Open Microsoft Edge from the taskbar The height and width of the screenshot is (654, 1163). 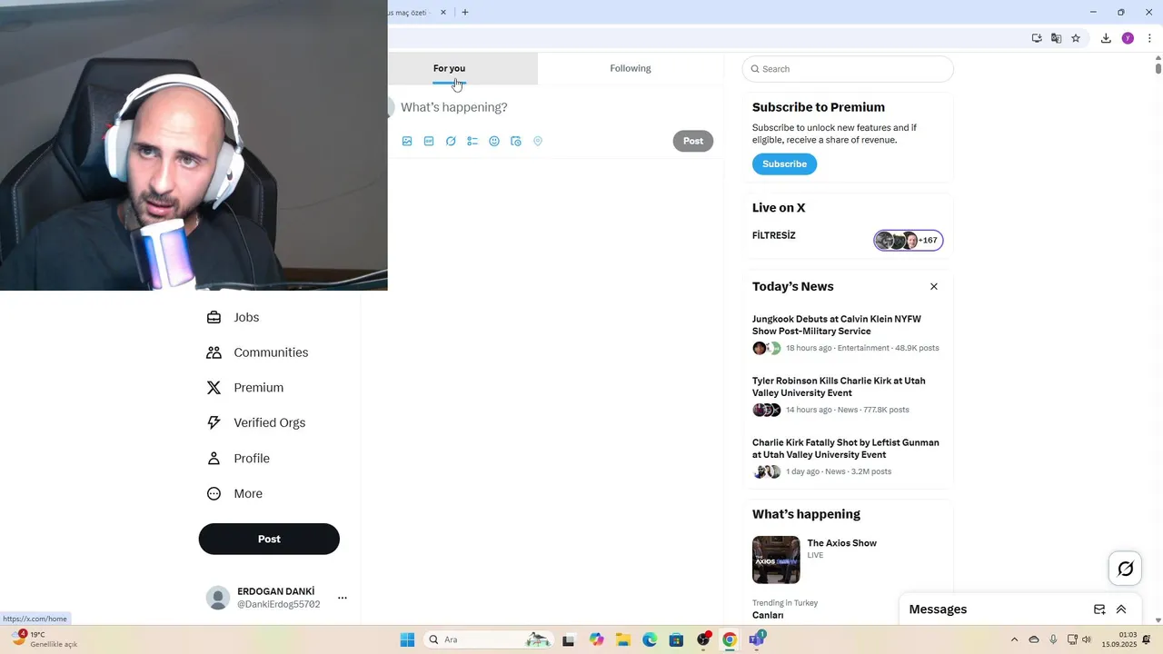[650, 639]
